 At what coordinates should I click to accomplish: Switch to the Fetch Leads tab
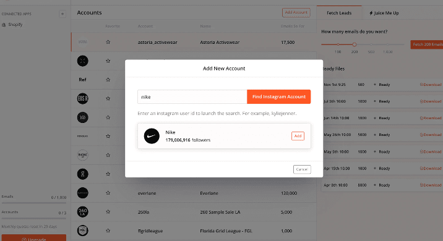339,13
